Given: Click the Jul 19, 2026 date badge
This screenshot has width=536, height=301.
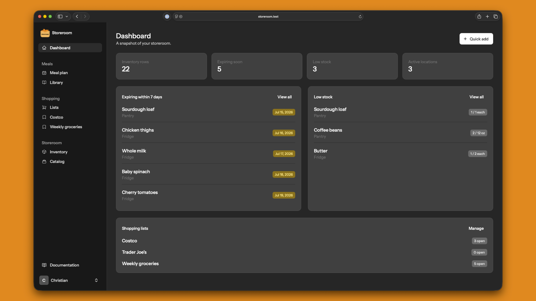Looking at the screenshot, I should click(284, 195).
